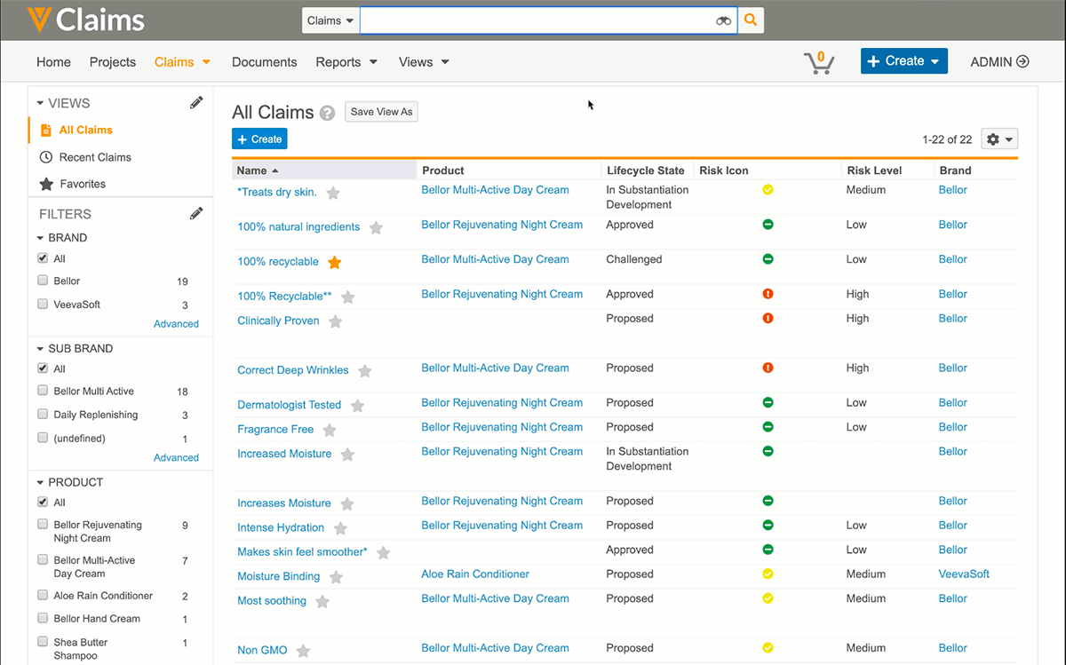Star the Makes skin feel smoother* claim
Screen dimensions: 1066x665
[x=383, y=552]
